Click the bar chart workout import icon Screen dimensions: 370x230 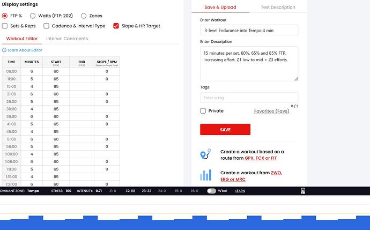205,175
